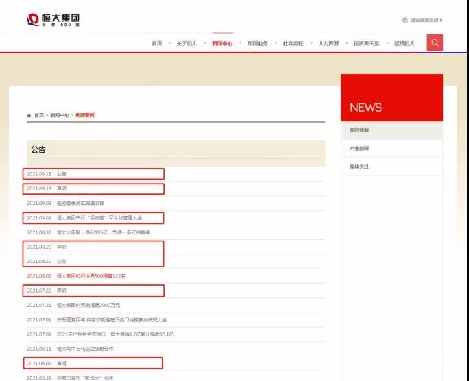Open the 2021.08.31 half-year report entry
This screenshot has width=469, height=381.
pos(88,232)
